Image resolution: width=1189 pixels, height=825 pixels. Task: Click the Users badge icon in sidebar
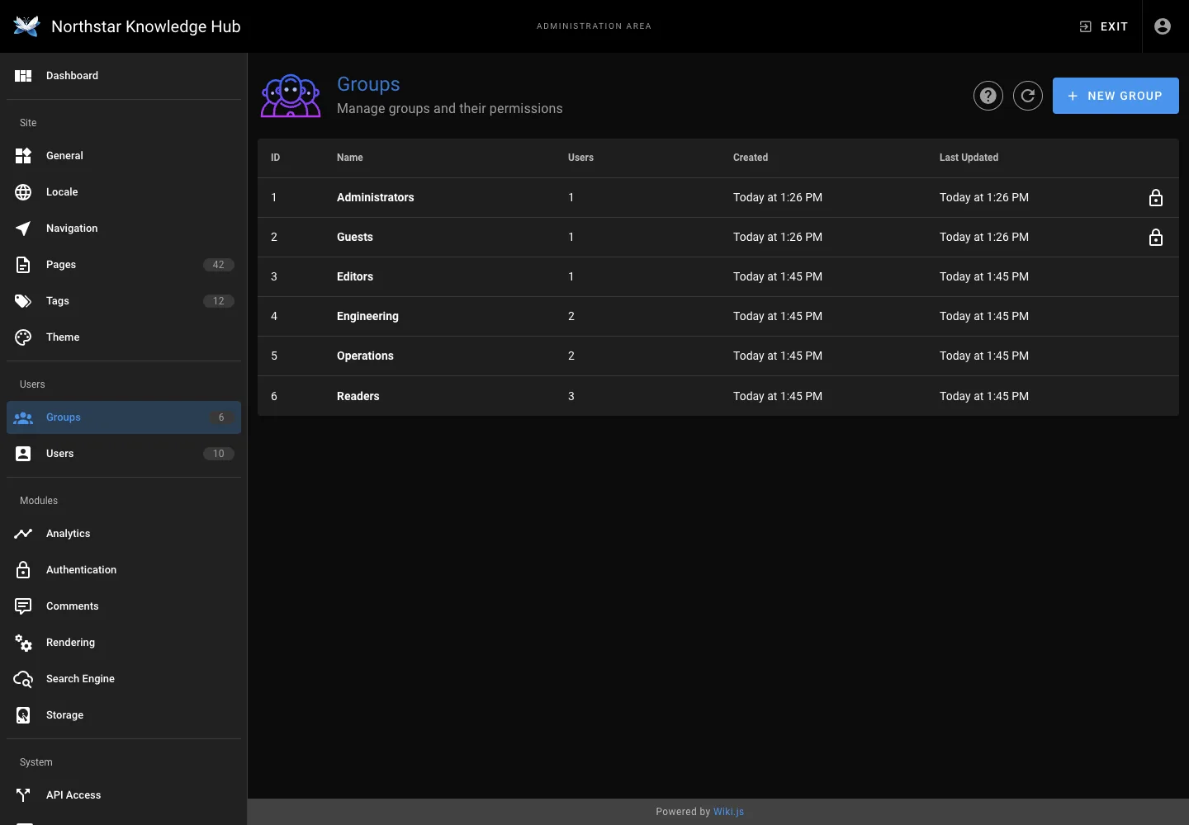pyautogui.click(x=23, y=454)
